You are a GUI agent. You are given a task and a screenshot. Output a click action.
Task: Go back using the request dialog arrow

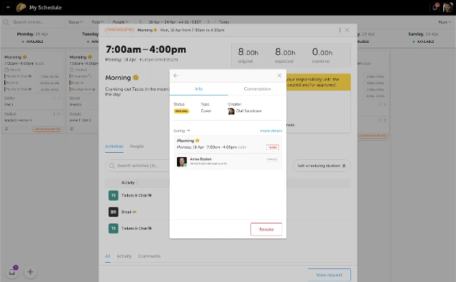click(176, 76)
